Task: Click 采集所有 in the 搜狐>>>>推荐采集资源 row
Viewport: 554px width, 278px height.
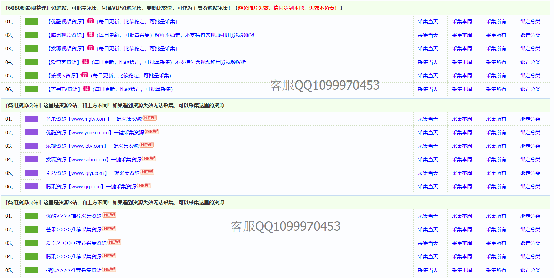Action: click(496, 270)
